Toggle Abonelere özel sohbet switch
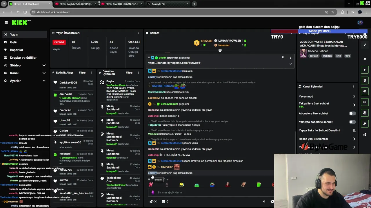The image size is (371, 208). tap(352, 114)
